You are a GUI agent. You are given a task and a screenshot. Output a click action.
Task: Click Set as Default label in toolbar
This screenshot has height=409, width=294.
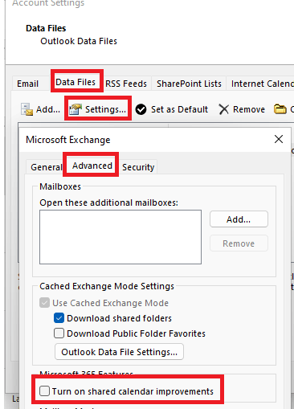pos(179,109)
